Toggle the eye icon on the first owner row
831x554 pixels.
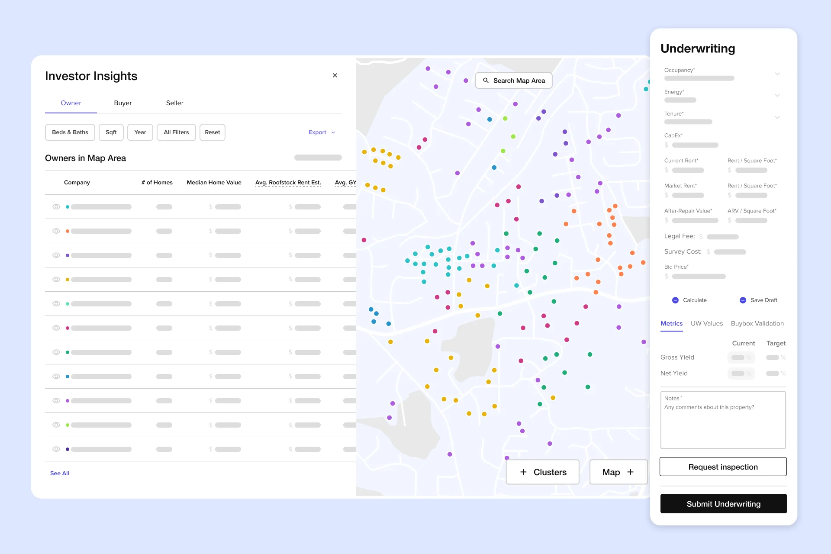coord(56,207)
